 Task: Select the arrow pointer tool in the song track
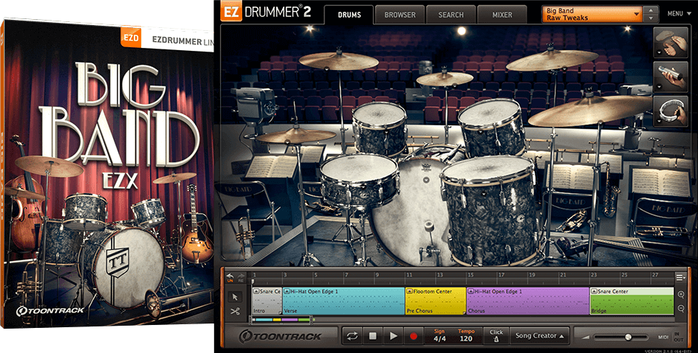236,297
